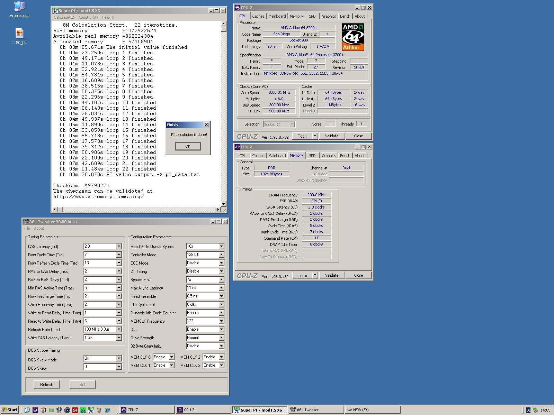
Task: Click the A64 Tweaker window title icon
Action: [x=26, y=222]
